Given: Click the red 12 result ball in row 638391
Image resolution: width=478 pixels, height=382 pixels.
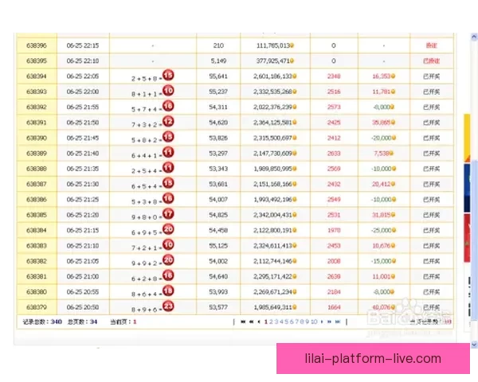Looking at the screenshot, I should coord(168,121).
